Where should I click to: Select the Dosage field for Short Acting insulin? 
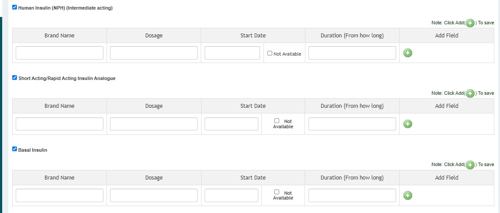(154, 124)
